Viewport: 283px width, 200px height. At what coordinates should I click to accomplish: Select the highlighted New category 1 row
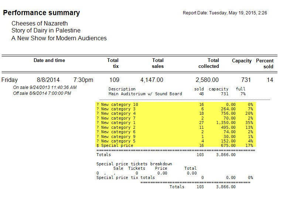coord(175,123)
